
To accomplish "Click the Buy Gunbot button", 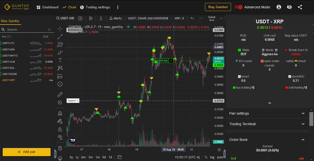I will [218, 7].
